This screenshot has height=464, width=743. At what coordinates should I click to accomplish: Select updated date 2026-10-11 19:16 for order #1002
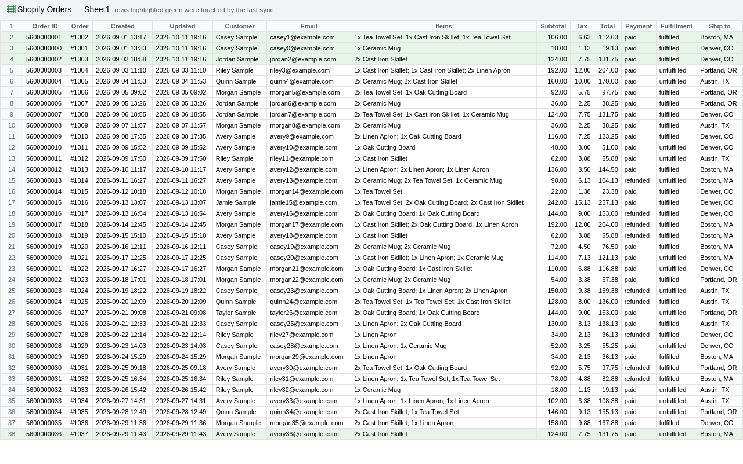pos(182,37)
